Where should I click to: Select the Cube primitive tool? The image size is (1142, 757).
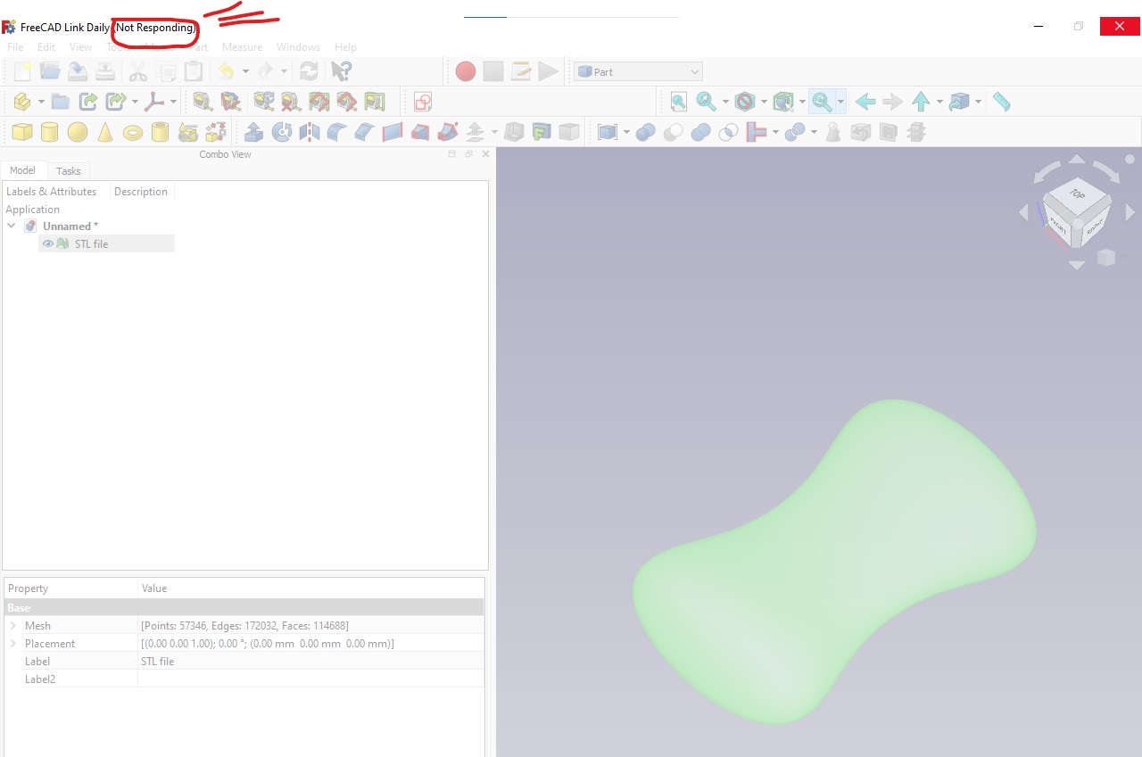click(21, 131)
